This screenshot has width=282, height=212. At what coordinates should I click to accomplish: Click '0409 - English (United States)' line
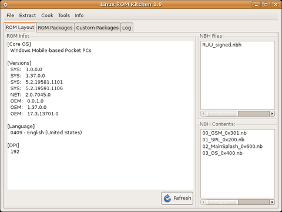[46, 132]
